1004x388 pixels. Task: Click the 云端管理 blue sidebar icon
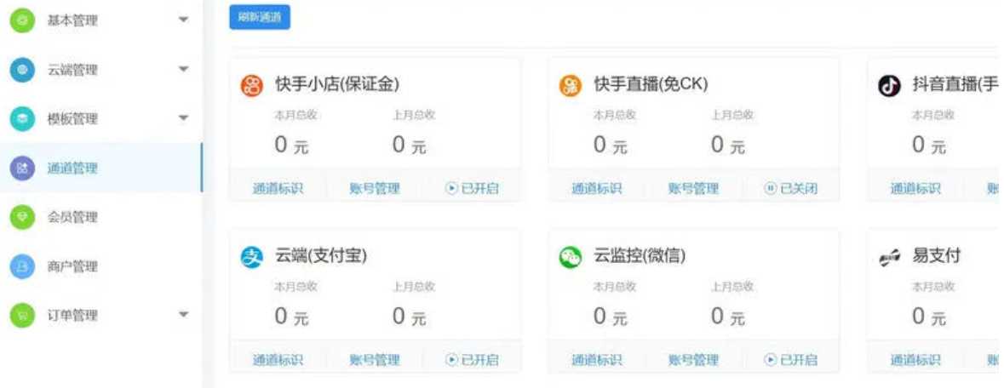point(22,69)
